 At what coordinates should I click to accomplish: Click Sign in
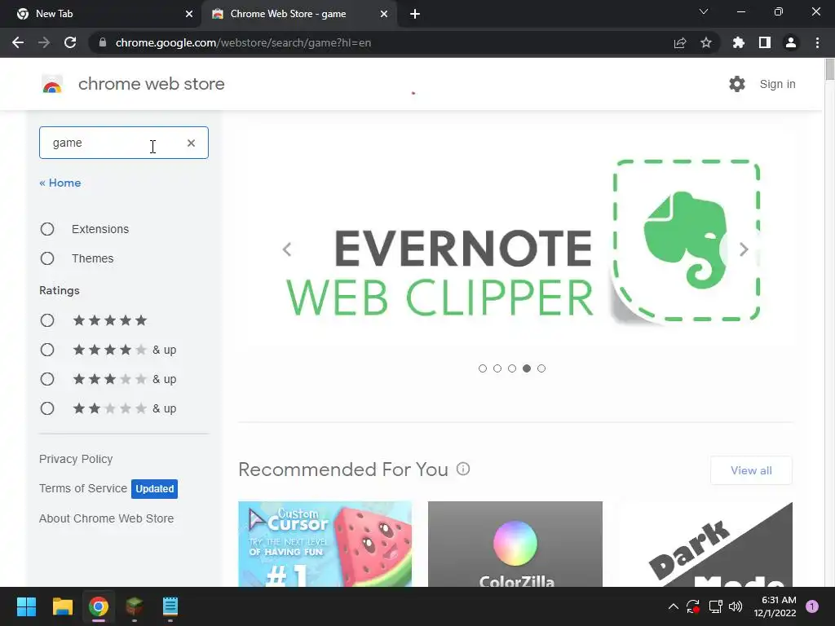coord(777,84)
